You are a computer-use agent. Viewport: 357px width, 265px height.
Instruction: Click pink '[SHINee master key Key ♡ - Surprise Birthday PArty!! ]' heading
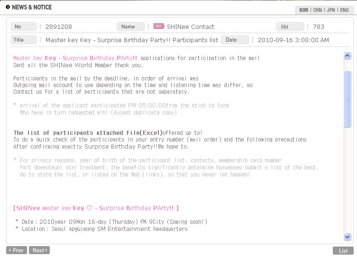96,208
